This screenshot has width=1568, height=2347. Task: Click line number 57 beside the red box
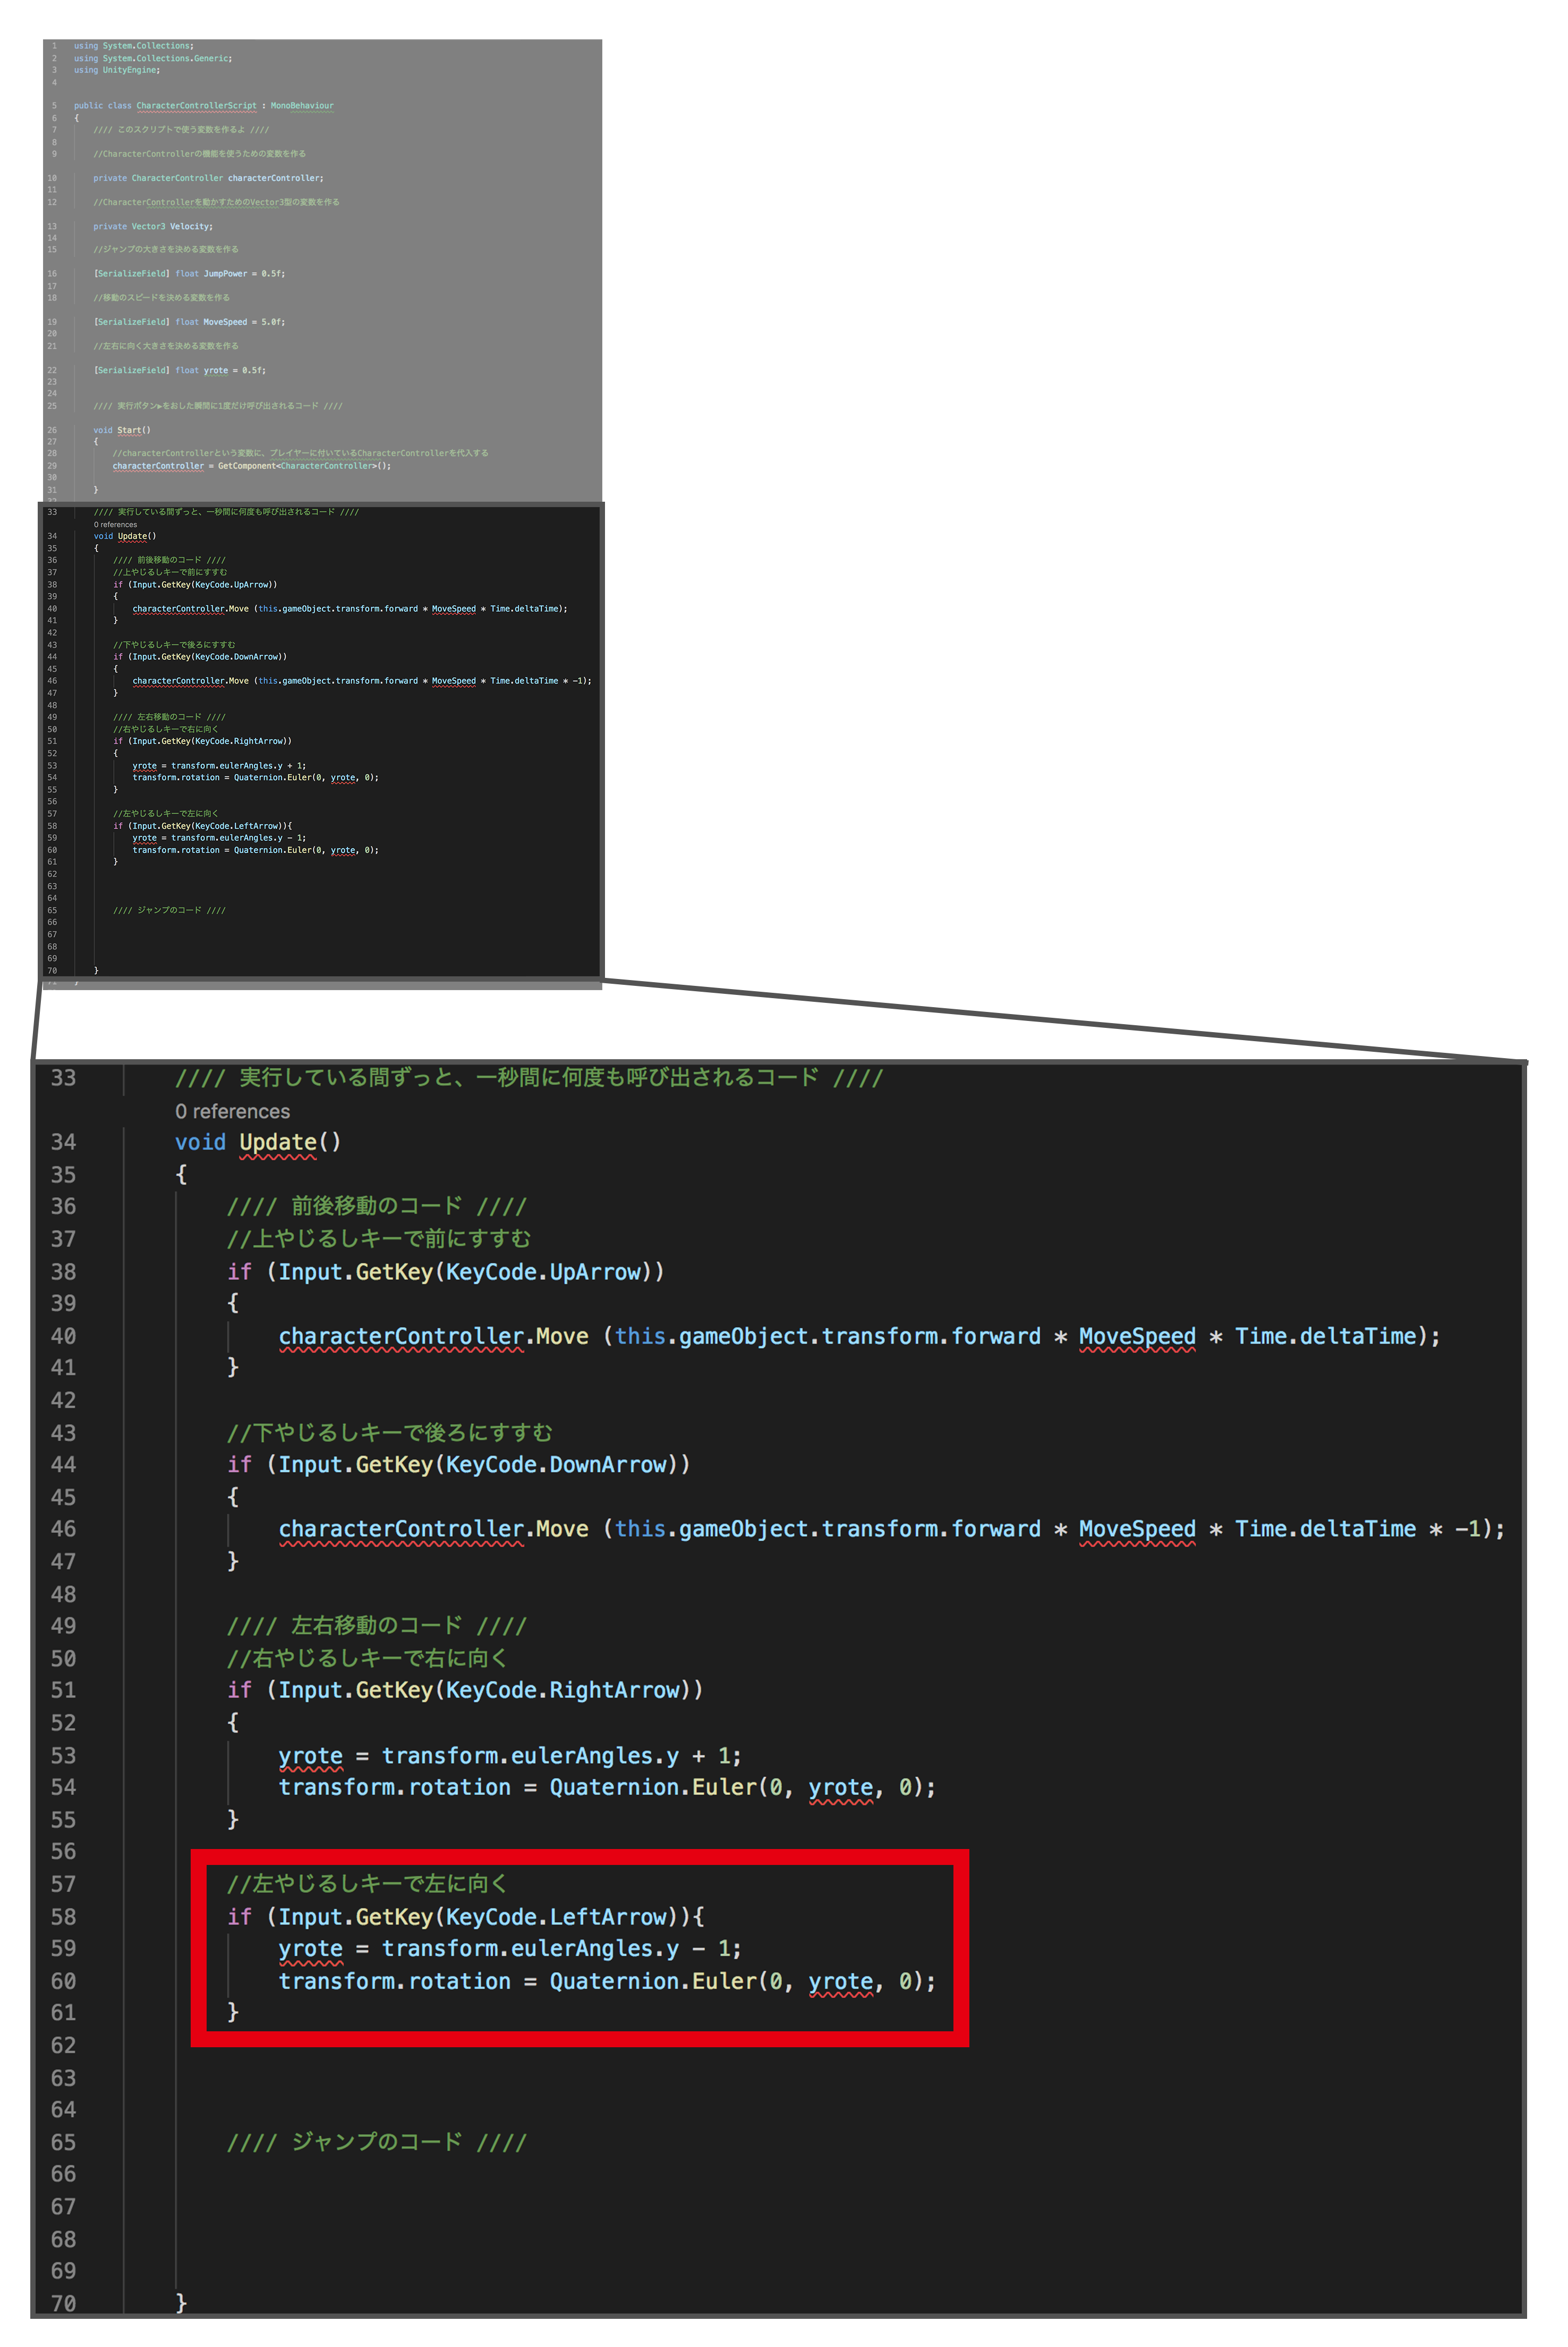[x=63, y=1885]
